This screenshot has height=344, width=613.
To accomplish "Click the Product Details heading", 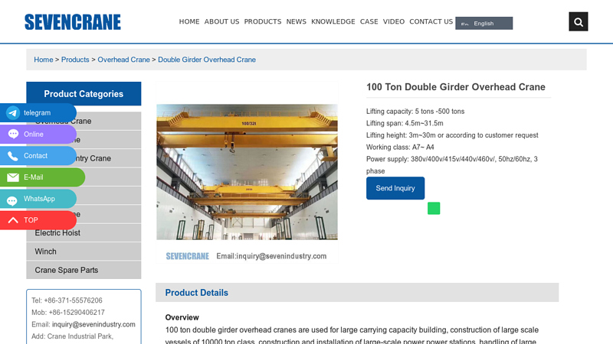I will [x=197, y=293].
